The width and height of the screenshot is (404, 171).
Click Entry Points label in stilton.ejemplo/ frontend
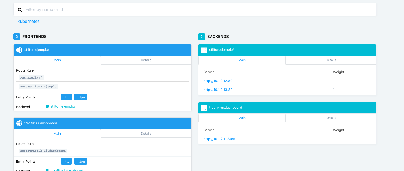pyautogui.click(x=26, y=97)
